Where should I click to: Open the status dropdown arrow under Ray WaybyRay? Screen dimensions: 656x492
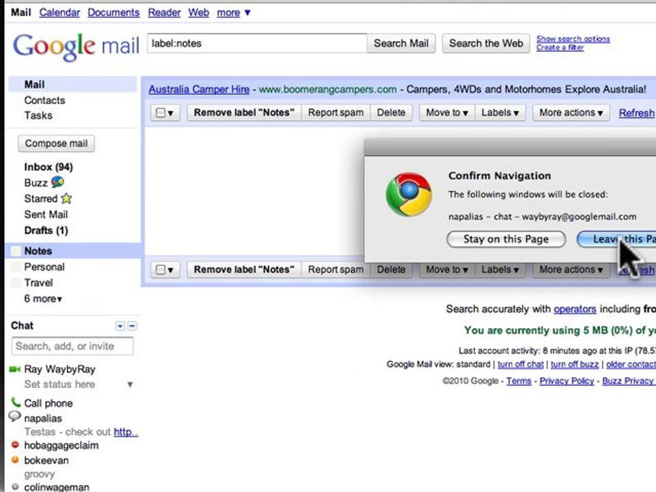click(x=130, y=385)
